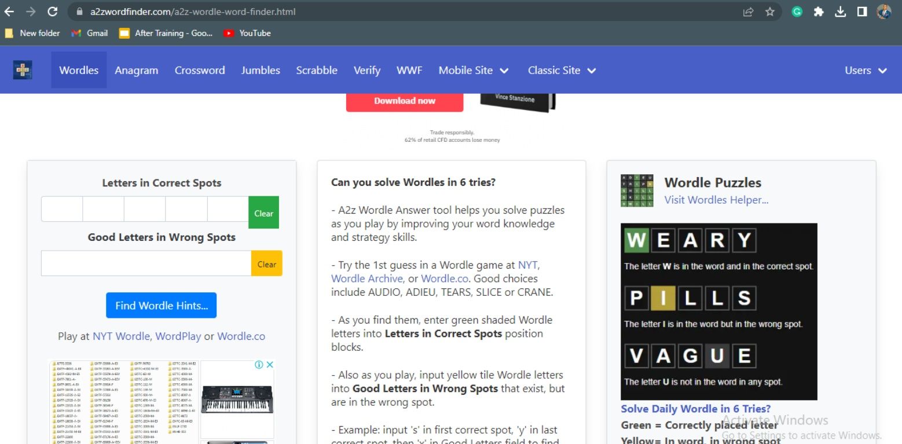Click the Good Letters in Wrong Spots field

[x=146, y=263]
